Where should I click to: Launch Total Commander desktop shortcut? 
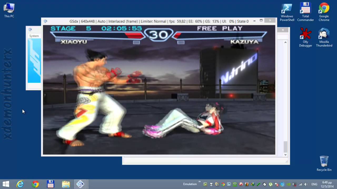pyautogui.click(x=305, y=12)
